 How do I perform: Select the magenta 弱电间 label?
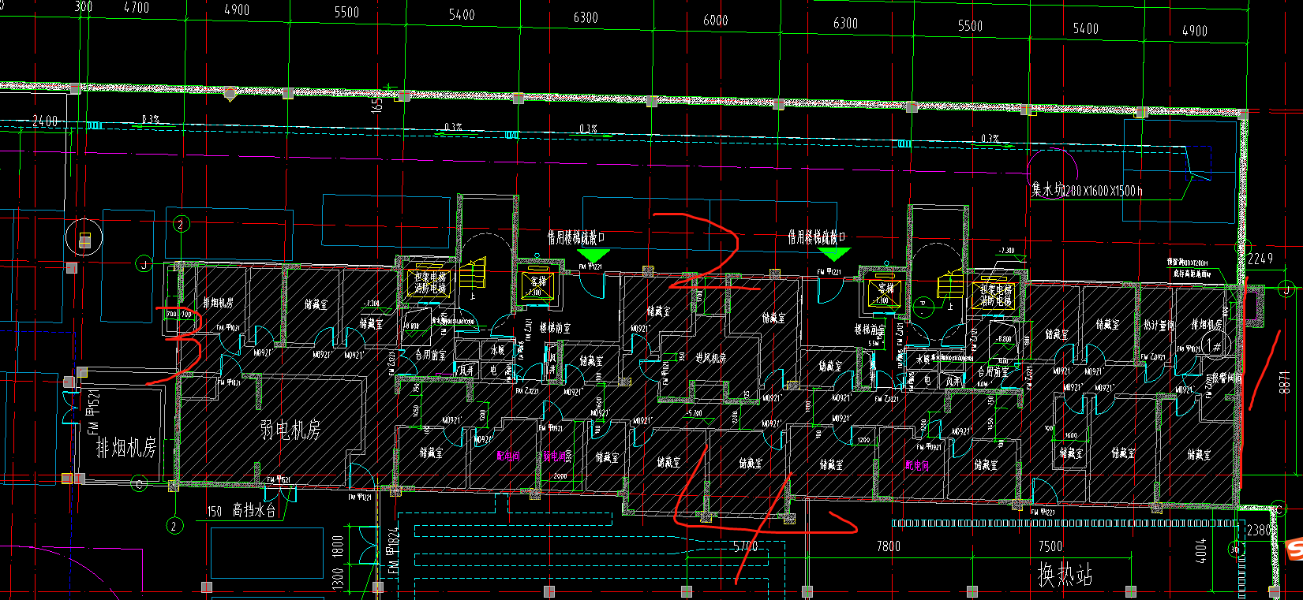click(x=554, y=456)
